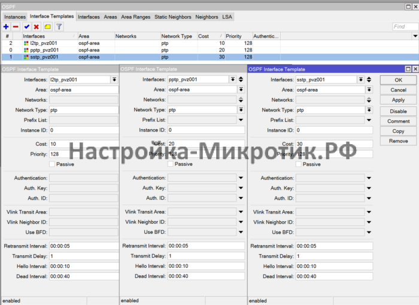Viewport: 419px width, 305px height.
Task: Select the pptp_pvz001 table row
Action: [210, 50]
